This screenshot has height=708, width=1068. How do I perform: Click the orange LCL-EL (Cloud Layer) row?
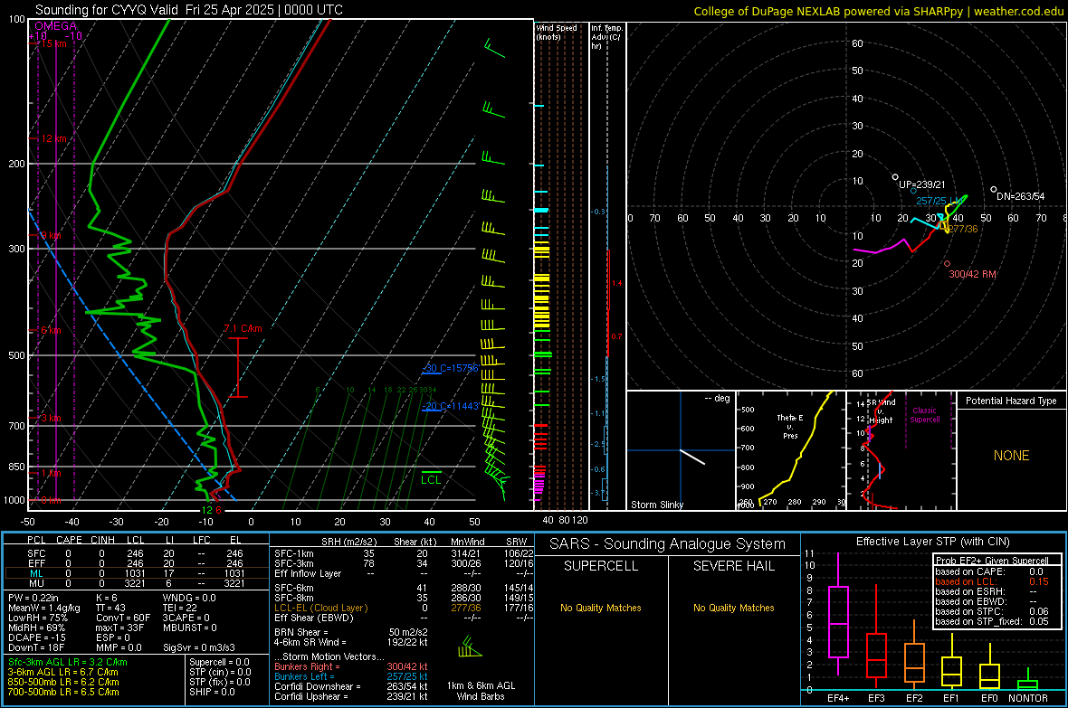pos(404,608)
